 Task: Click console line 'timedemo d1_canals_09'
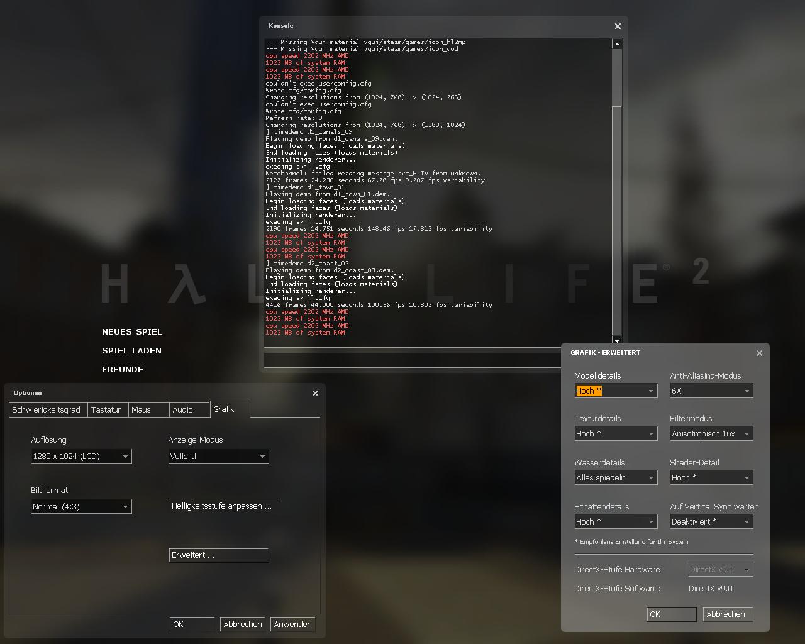click(x=309, y=131)
